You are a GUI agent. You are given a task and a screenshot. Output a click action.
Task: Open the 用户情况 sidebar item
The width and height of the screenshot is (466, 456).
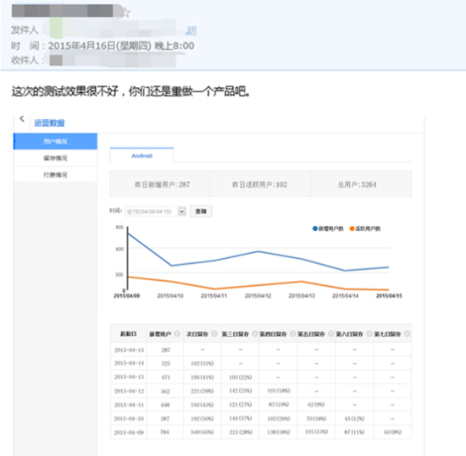[55, 141]
